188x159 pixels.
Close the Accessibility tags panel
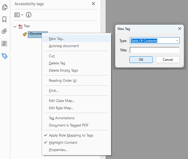coord(93,4)
